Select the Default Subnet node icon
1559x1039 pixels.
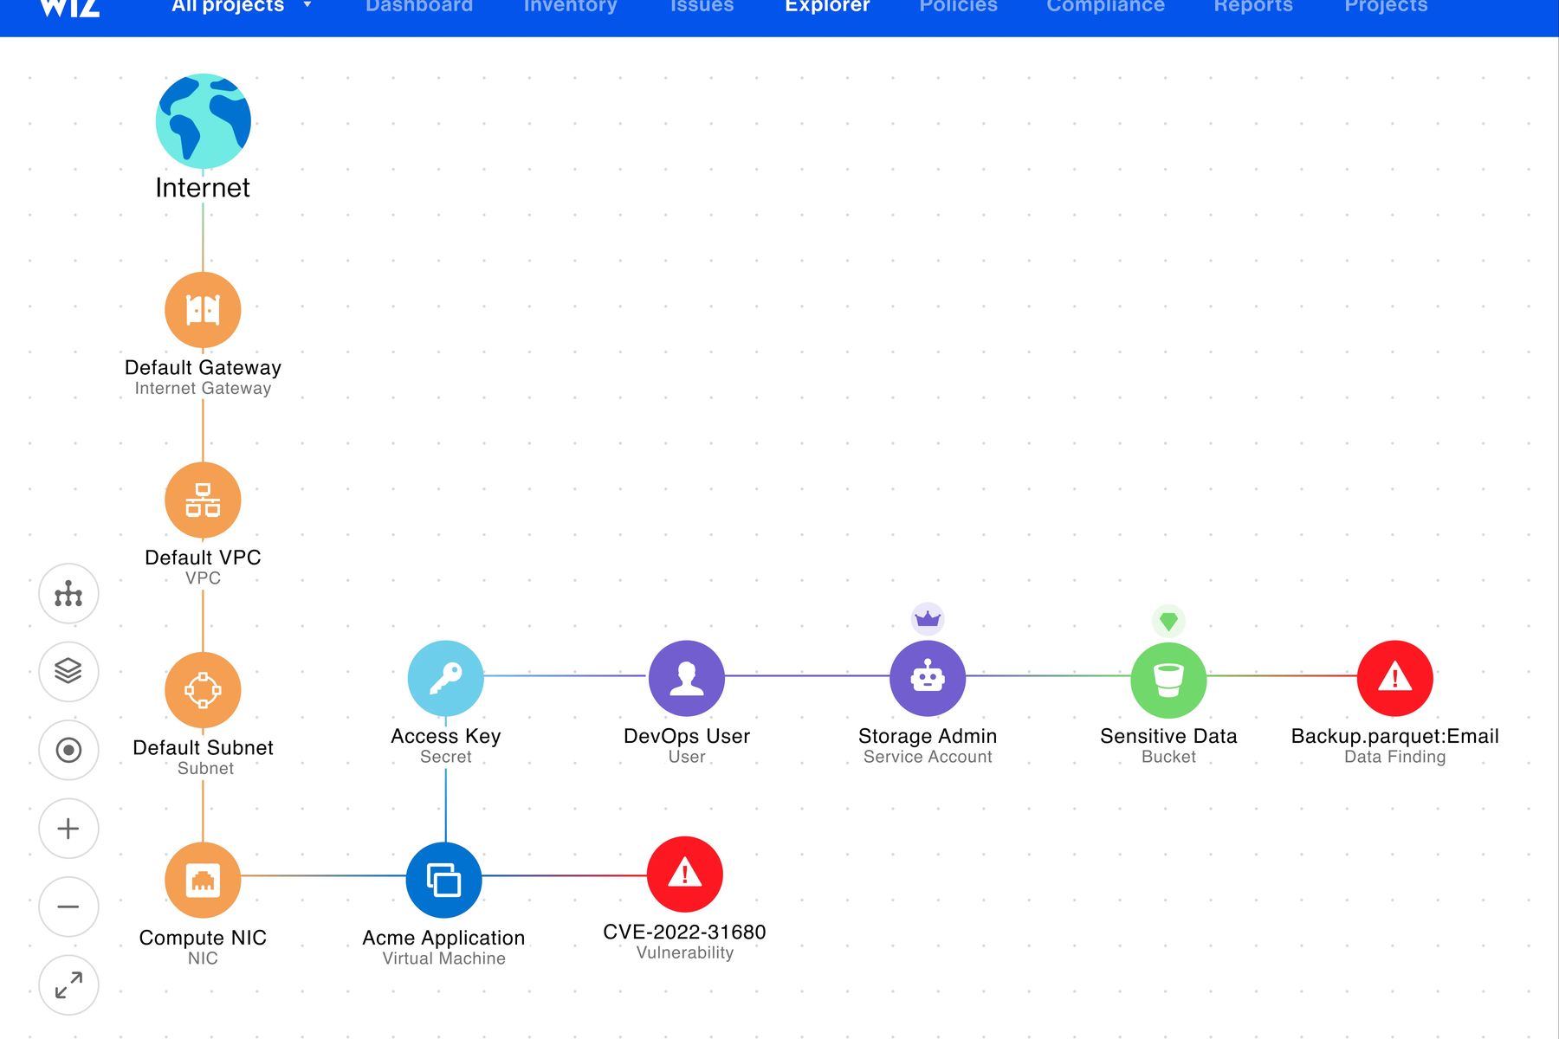203,690
